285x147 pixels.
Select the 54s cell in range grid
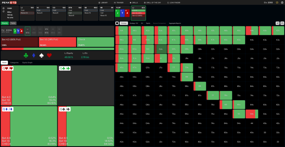point(252,114)
